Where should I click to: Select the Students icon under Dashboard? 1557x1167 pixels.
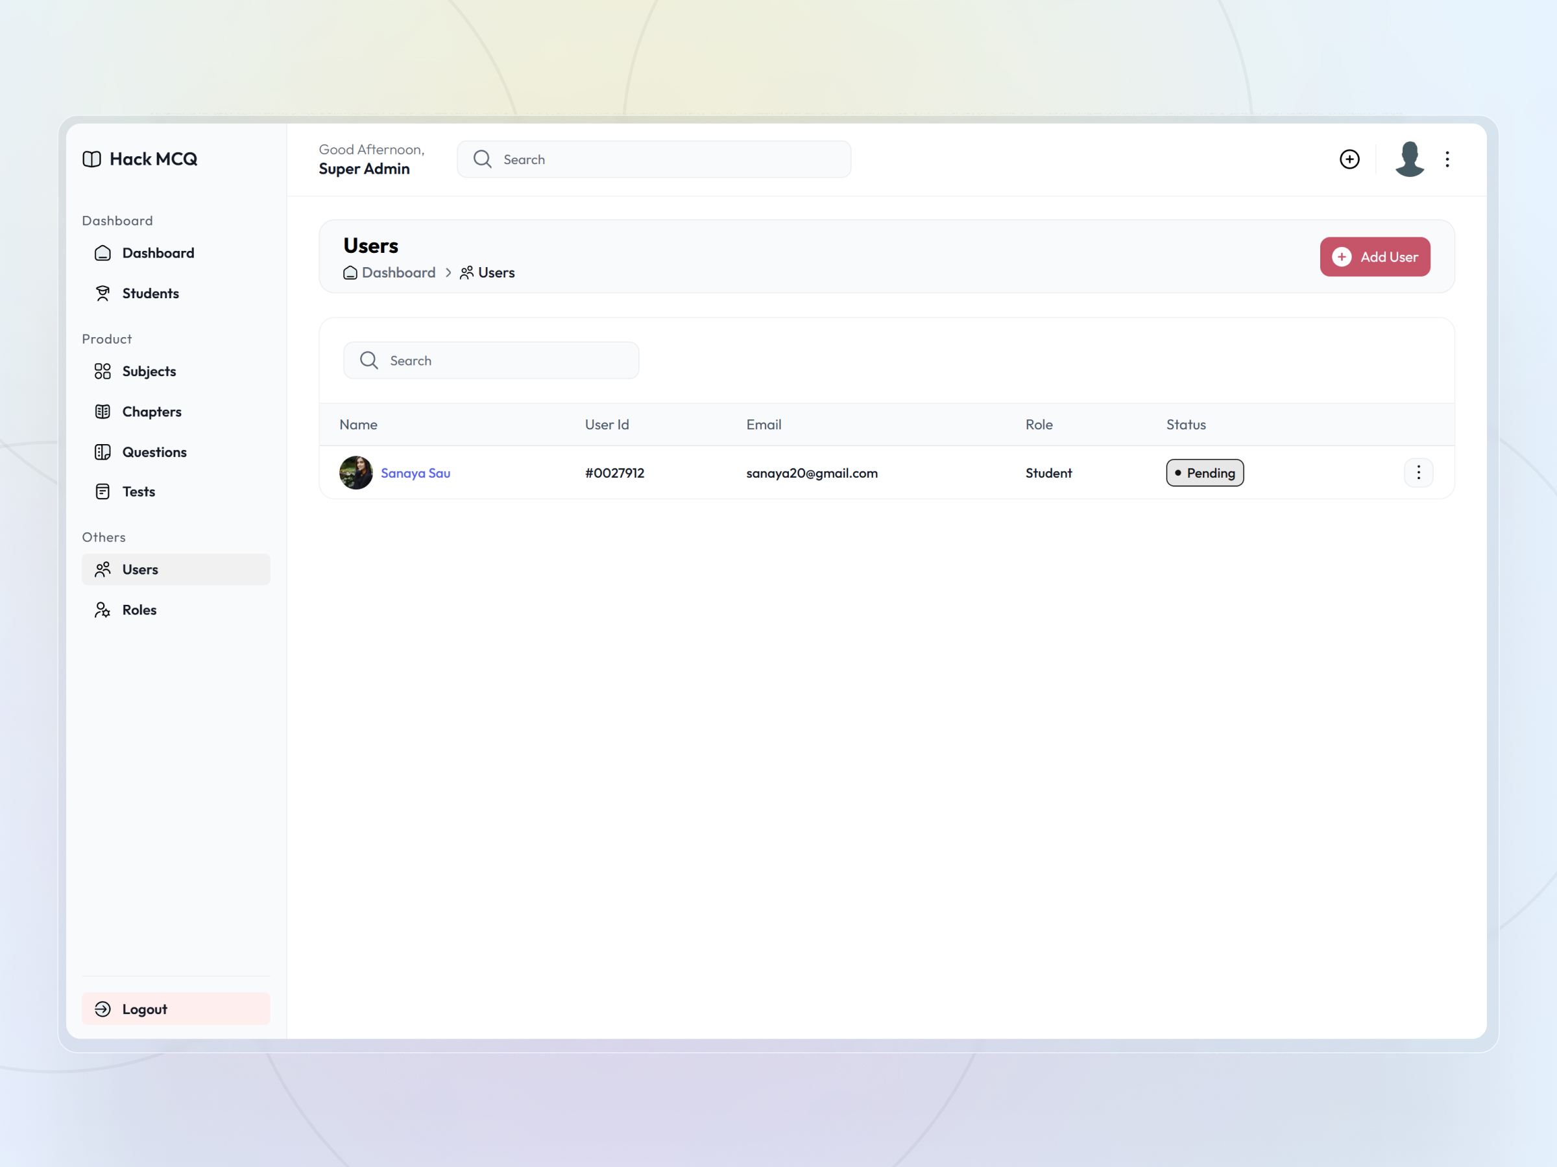pos(103,292)
